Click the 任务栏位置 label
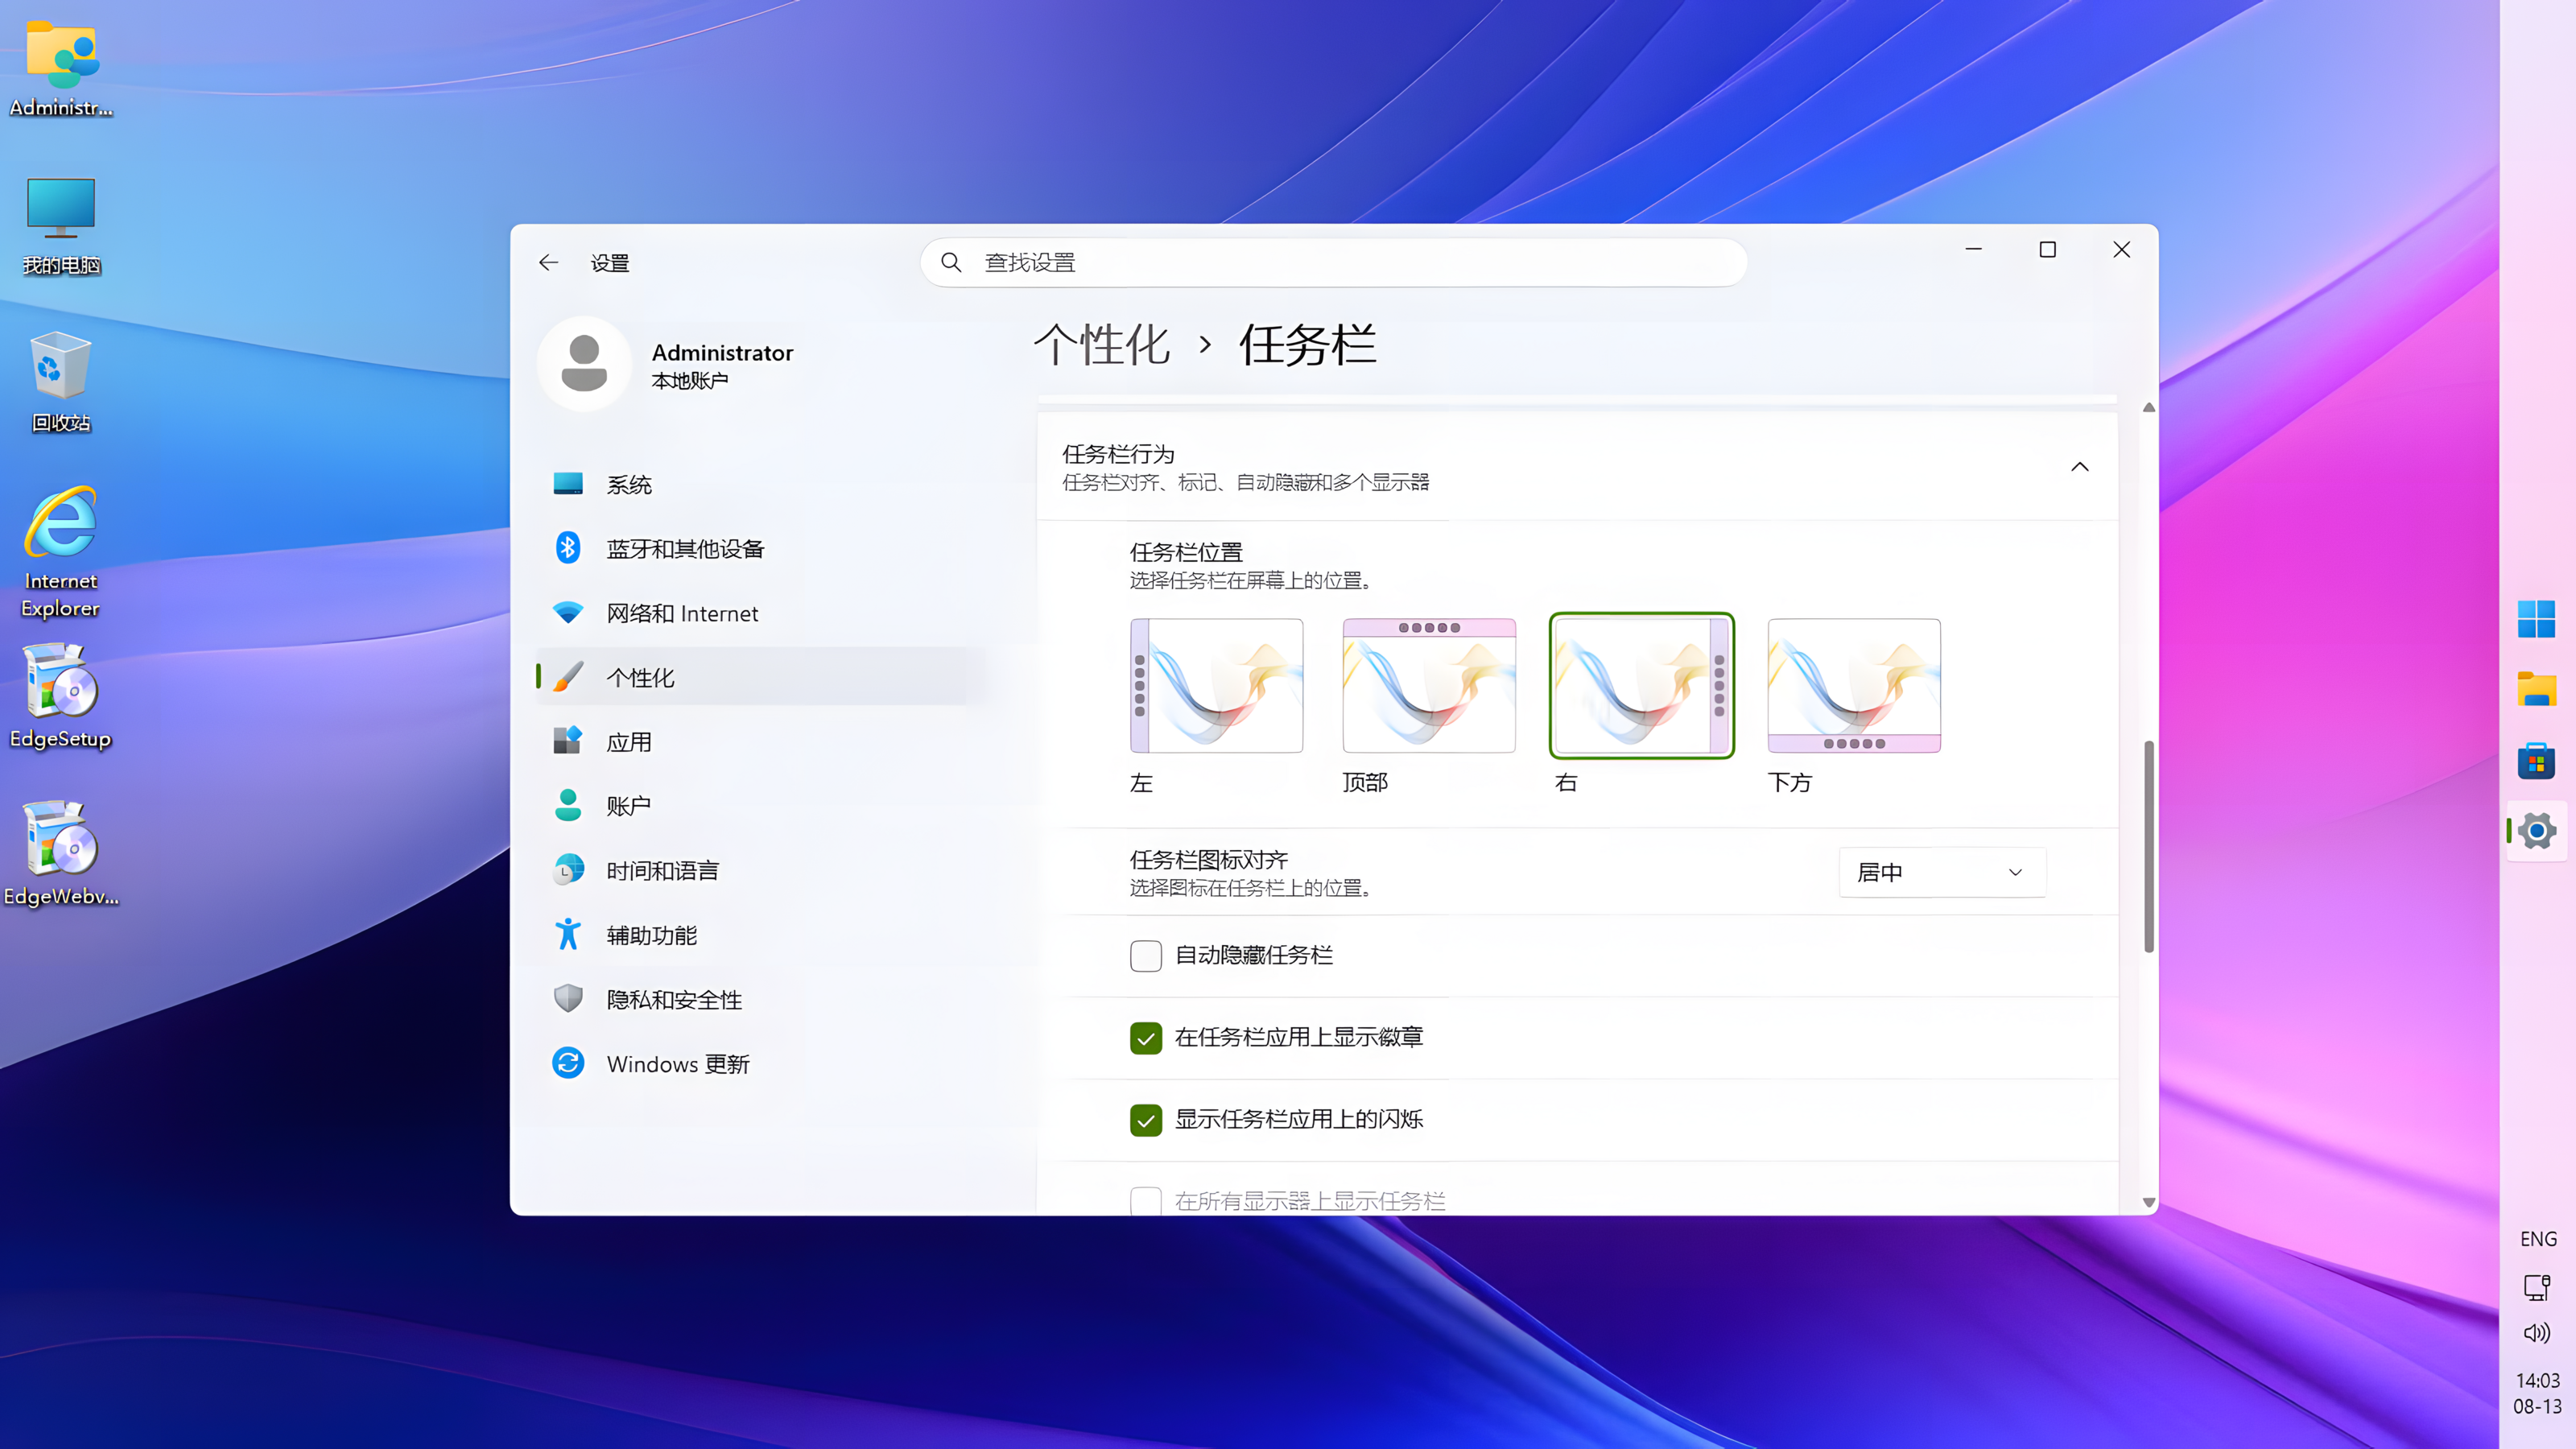2576x1449 pixels. coord(1186,552)
